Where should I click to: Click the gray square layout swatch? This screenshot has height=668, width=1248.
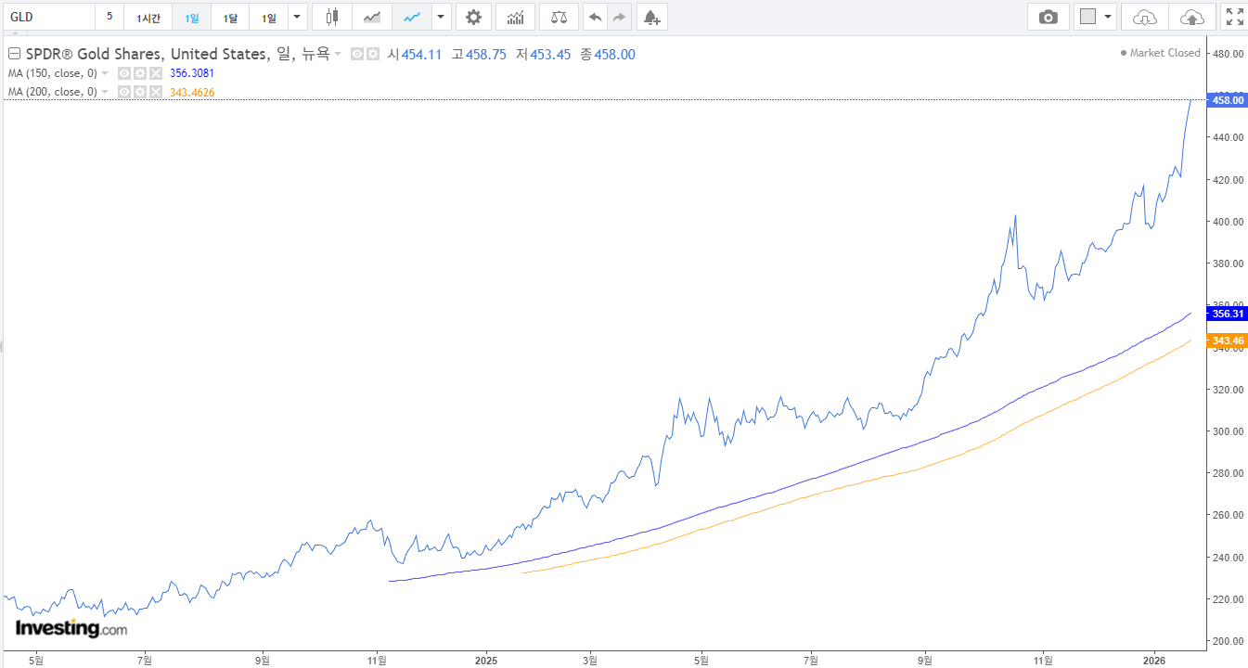pyautogui.click(x=1088, y=17)
